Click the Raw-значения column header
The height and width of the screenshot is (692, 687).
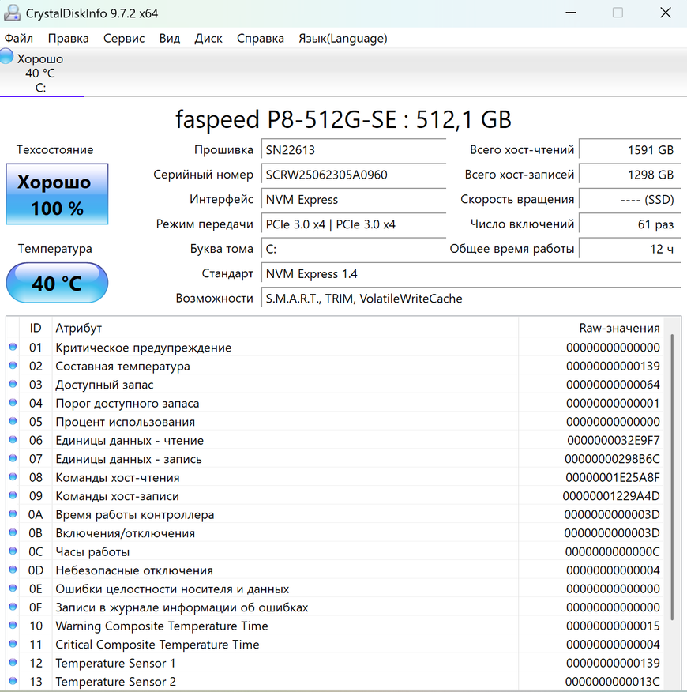click(619, 328)
